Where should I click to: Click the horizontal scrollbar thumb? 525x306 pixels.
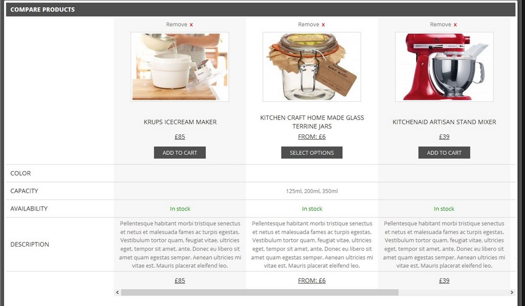[x=260, y=292]
